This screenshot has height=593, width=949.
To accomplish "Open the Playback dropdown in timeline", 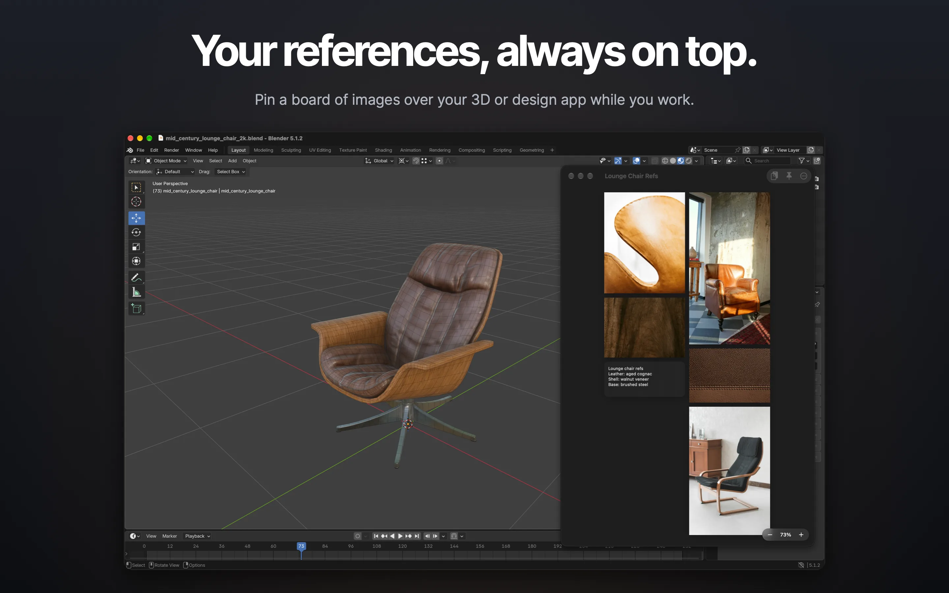I will pyautogui.click(x=198, y=536).
